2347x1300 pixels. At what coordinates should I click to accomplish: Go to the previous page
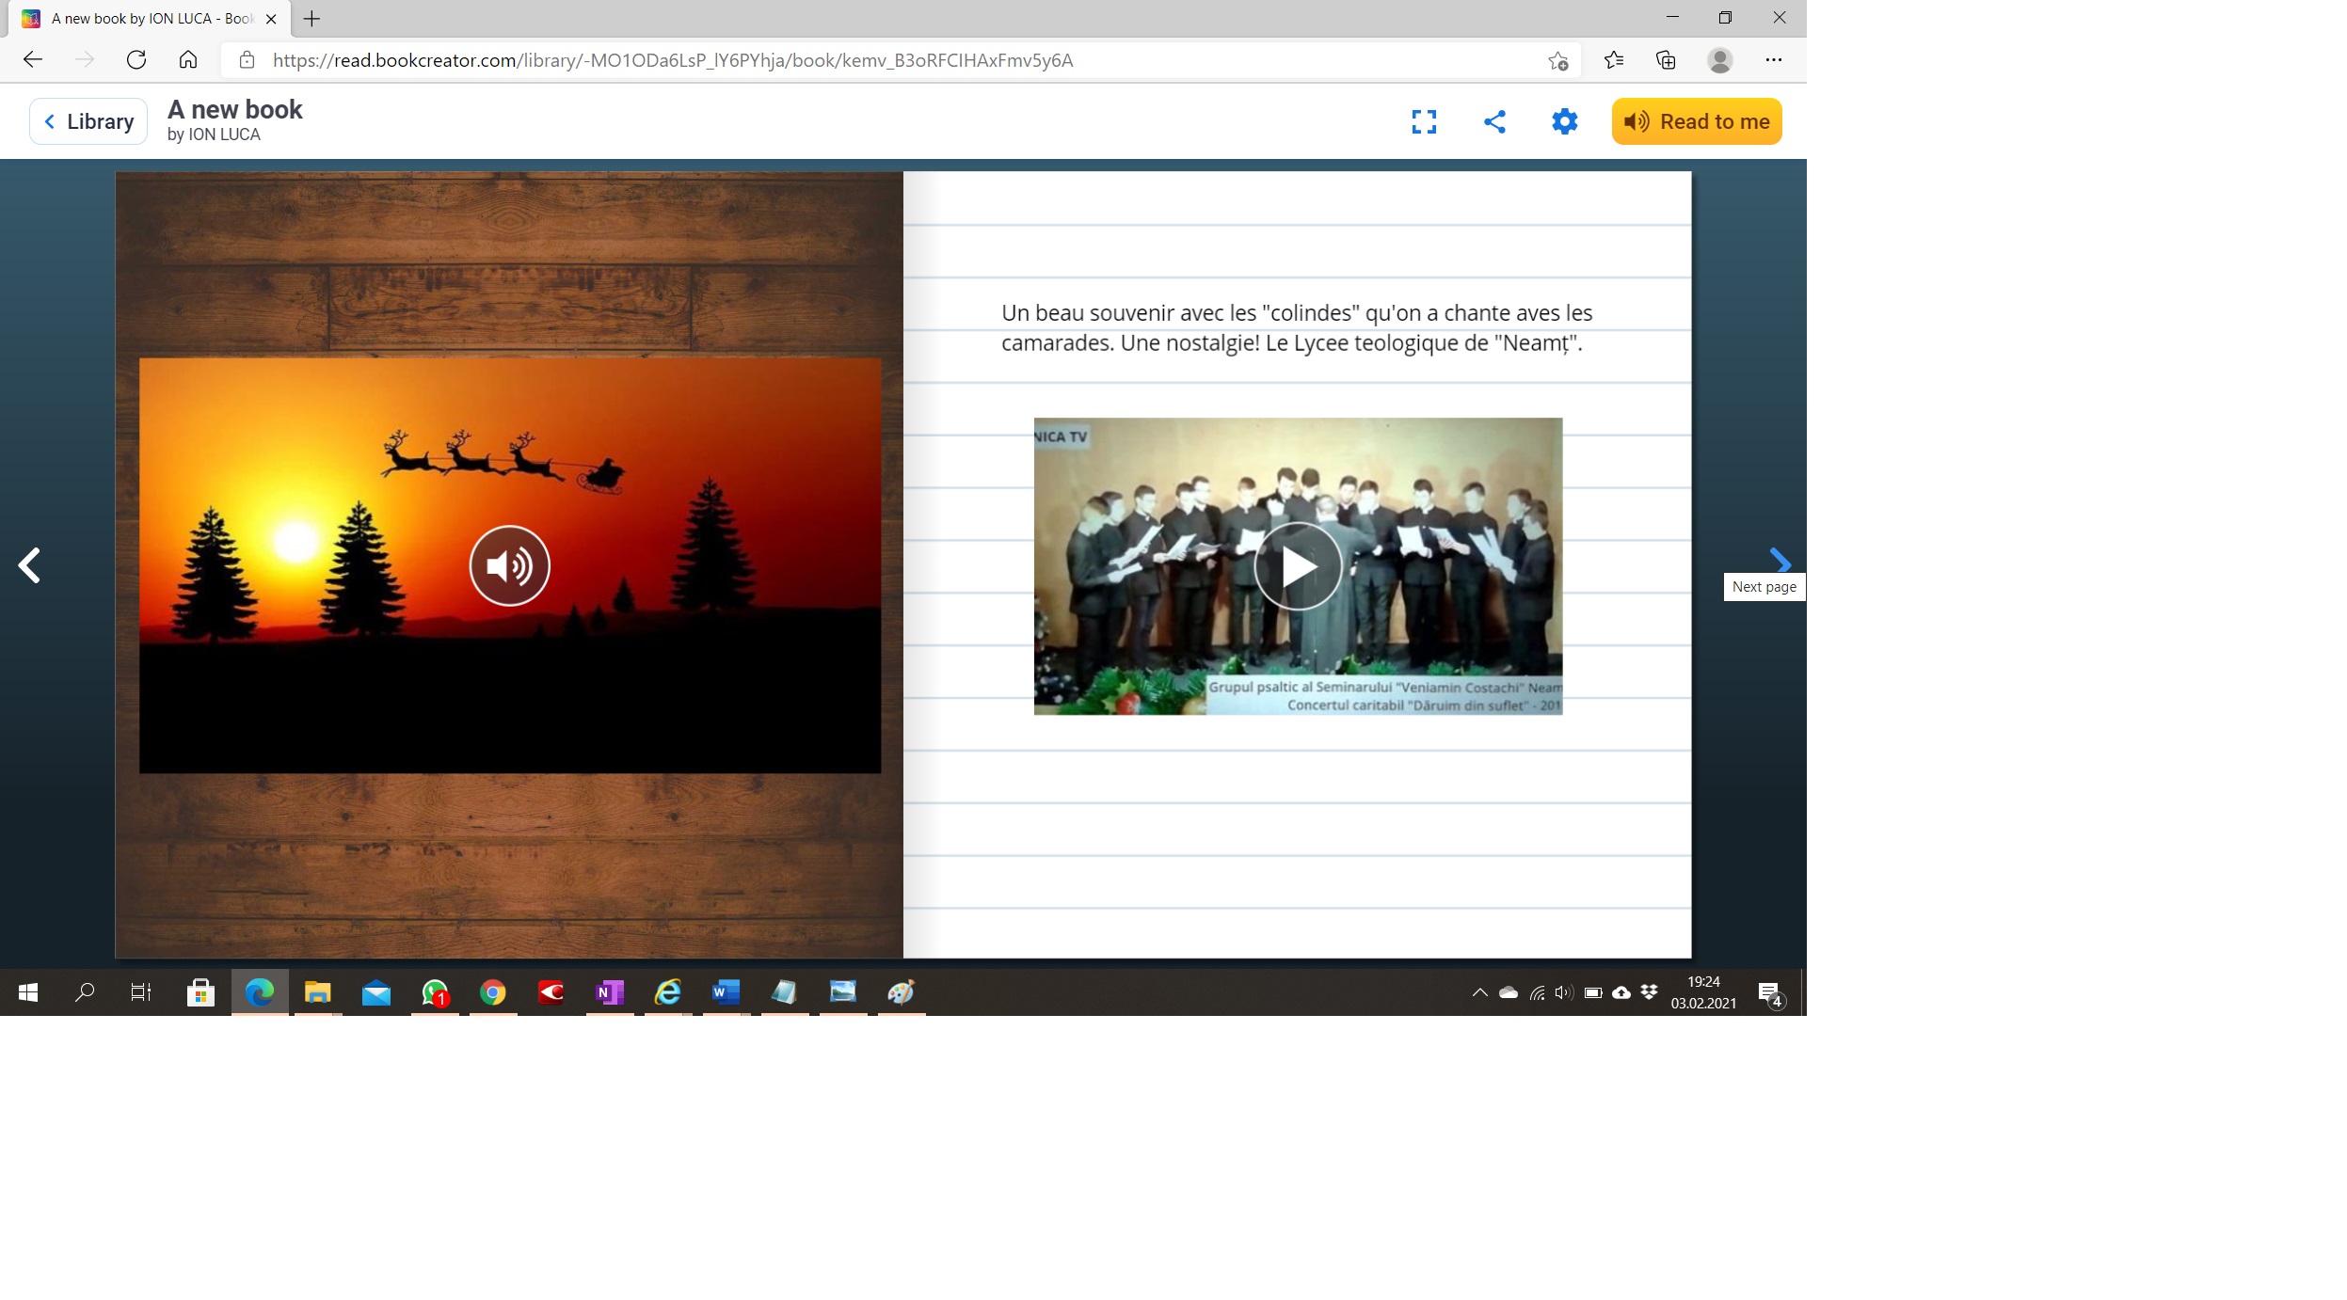(30, 565)
